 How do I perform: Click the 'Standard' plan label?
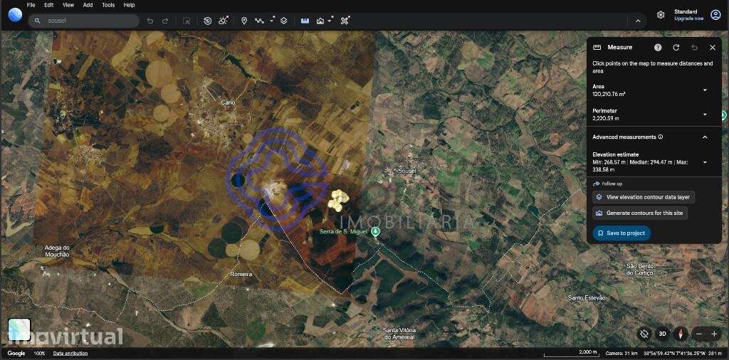[686, 11]
